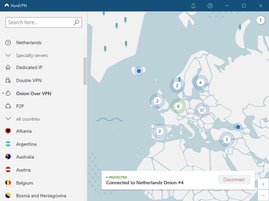This screenshot has height=201, width=269.
Task: Click the NordVPN logo in title bar
Action: [x=7, y=5]
